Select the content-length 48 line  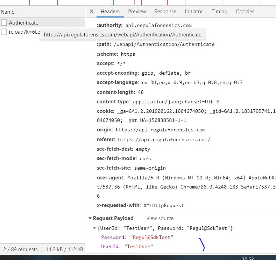point(120,92)
